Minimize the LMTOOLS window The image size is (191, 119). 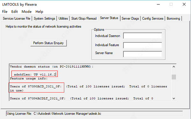158,4
